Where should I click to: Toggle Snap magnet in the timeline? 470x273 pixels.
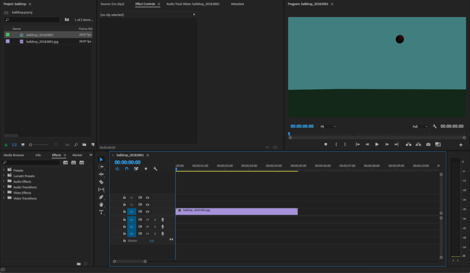pos(127,169)
